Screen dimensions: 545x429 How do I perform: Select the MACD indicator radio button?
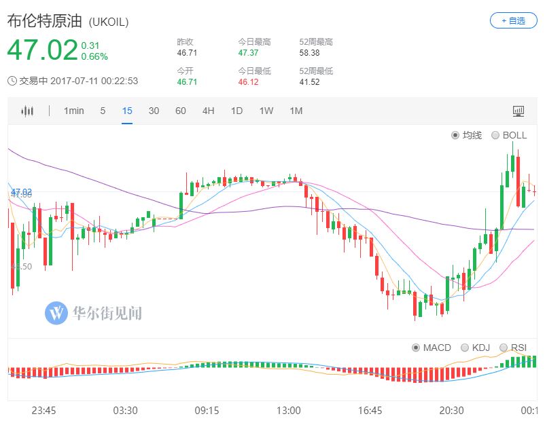click(x=416, y=348)
